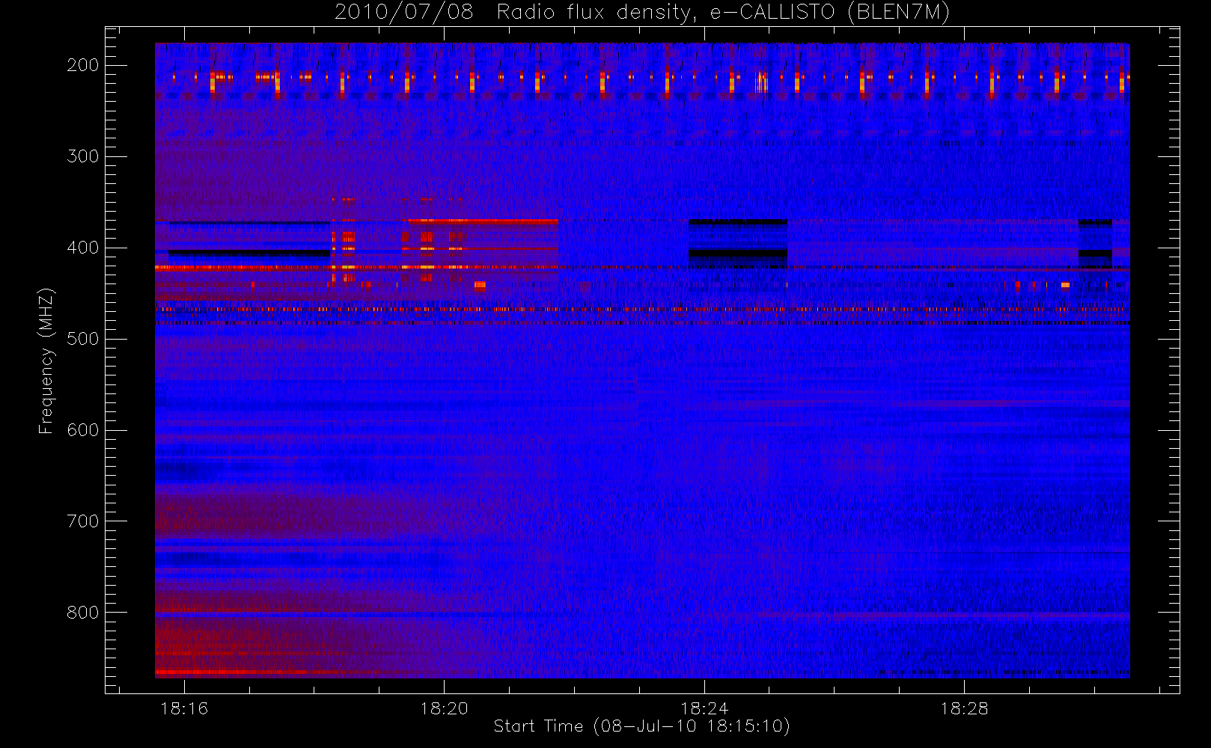Image resolution: width=1211 pixels, height=748 pixels.
Task: Click the 18:28 time tick label
Action: click(x=964, y=708)
